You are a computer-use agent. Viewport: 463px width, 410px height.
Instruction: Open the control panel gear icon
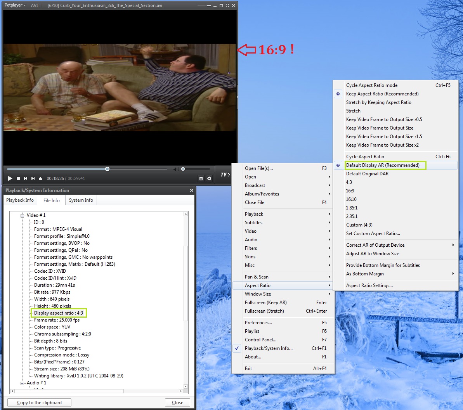point(209,178)
